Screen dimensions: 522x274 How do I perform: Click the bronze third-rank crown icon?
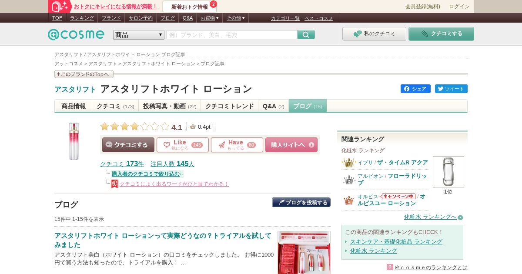tap(348, 200)
